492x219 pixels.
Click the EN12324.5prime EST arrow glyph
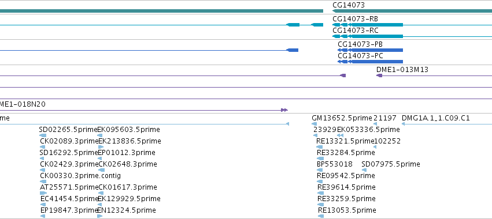coord(100,216)
